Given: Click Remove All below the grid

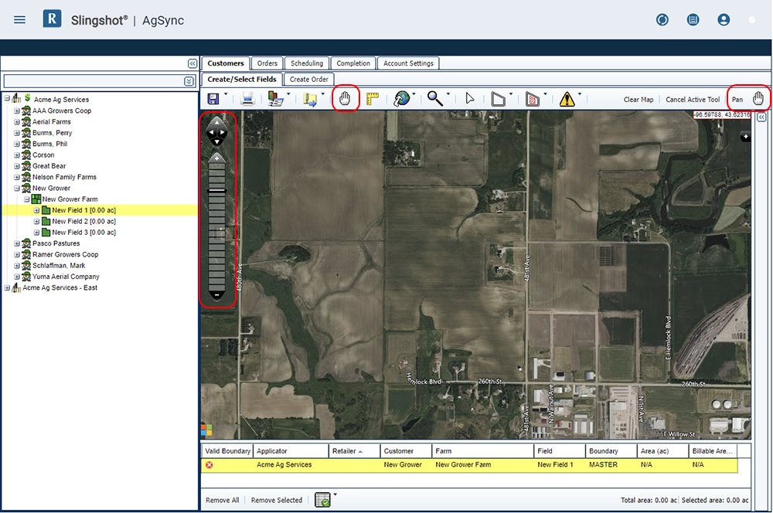Looking at the screenshot, I should 223,500.
